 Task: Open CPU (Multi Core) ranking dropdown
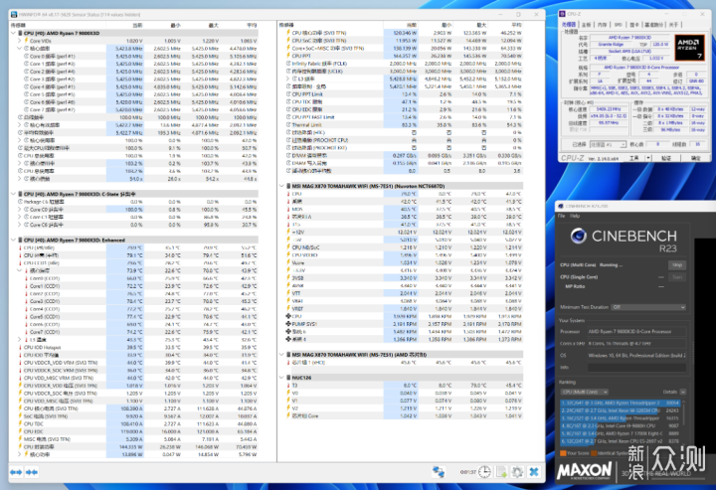pyautogui.click(x=585, y=392)
